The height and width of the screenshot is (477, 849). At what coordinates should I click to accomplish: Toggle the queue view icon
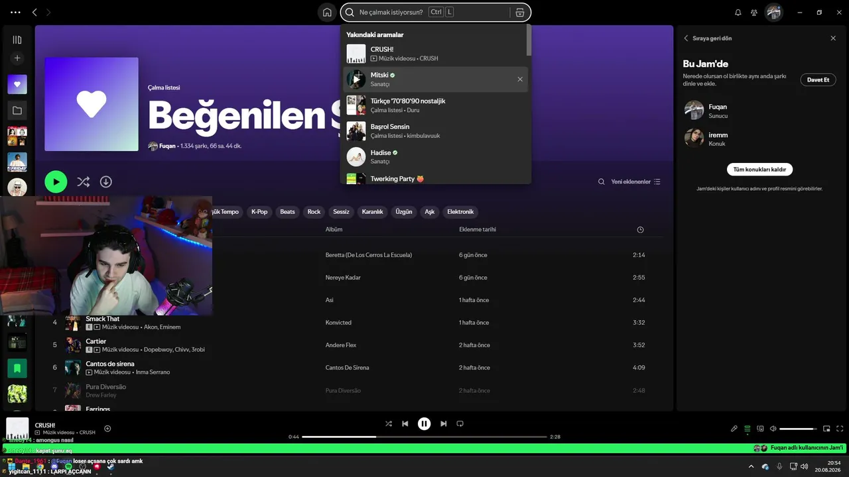pyautogui.click(x=748, y=429)
